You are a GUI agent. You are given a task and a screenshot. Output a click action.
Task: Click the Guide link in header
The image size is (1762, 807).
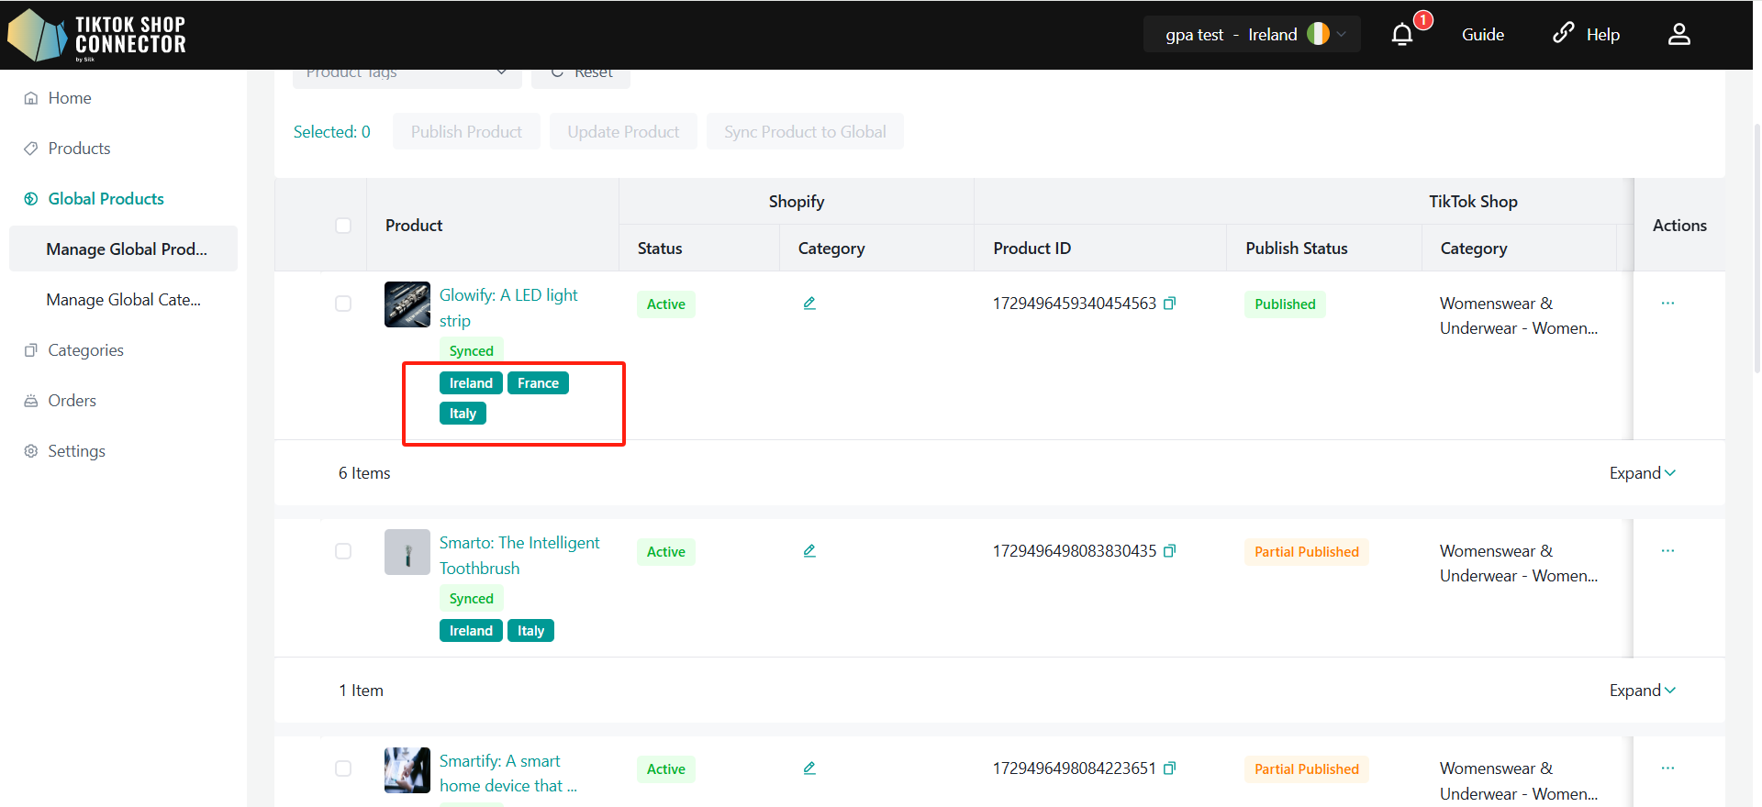(1482, 35)
